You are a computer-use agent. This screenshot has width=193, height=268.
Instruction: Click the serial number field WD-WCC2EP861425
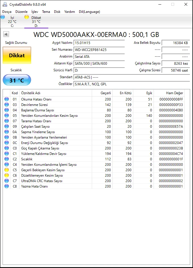[x=99, y=50]
